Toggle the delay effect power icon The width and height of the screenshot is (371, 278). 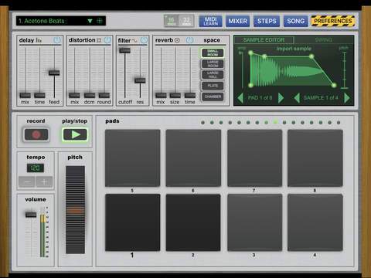click(x=57, y=40)
